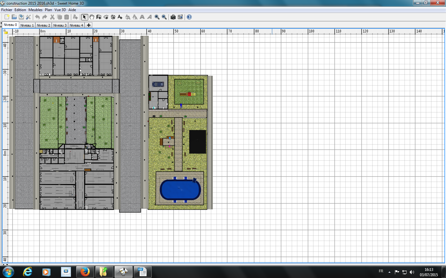Create a 3D video

[180, 17]
